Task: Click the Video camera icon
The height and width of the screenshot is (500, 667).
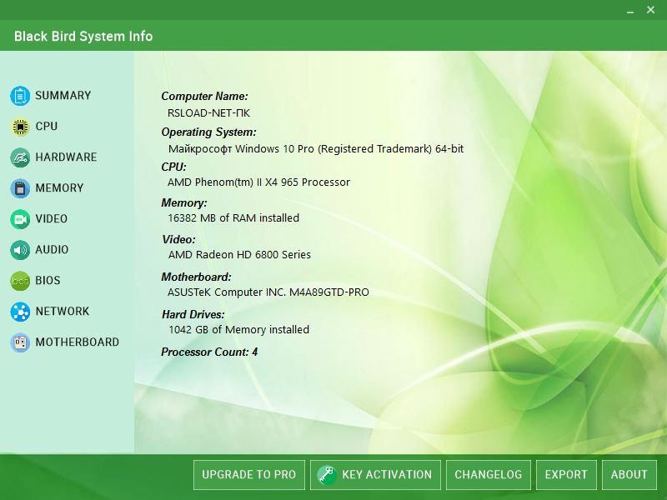Action: [x=20, y=219]
